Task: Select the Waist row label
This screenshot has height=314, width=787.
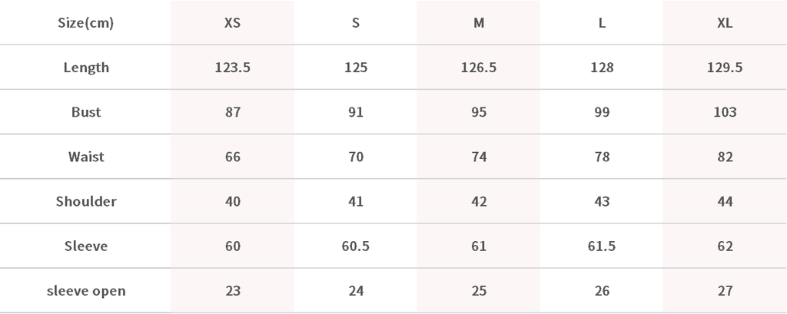Action: 86,157
